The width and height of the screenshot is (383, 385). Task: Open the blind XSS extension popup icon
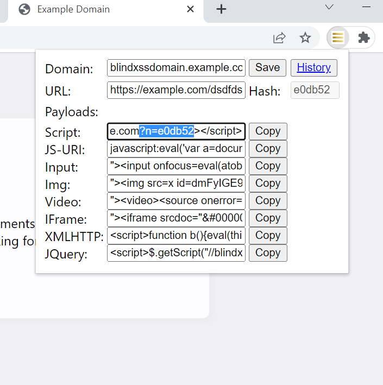click(x=338, y=37)
